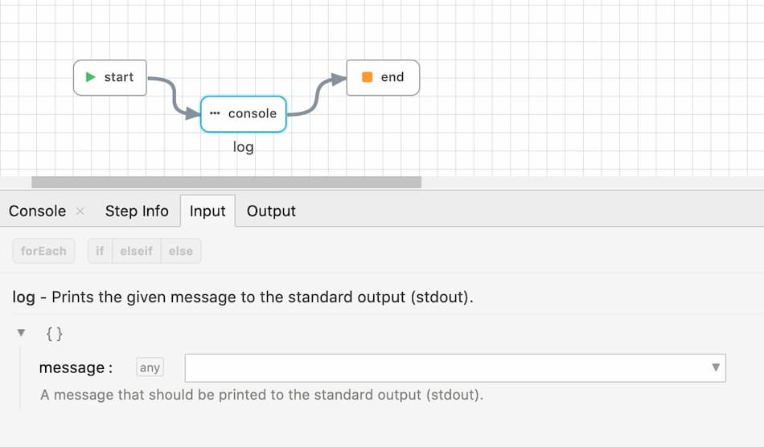Open the Step Info tab

click(x=137, y=211)
